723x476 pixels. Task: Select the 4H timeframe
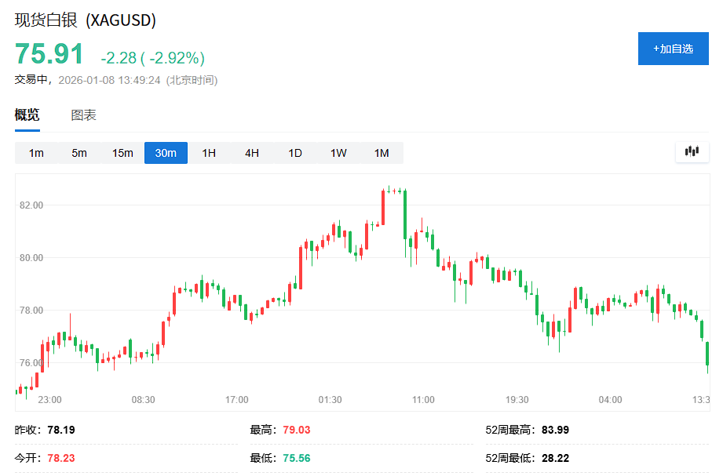[x=251, y=153]
